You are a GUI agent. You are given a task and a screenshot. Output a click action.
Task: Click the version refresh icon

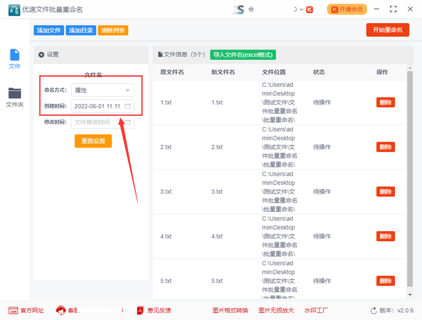coord(374,311)
